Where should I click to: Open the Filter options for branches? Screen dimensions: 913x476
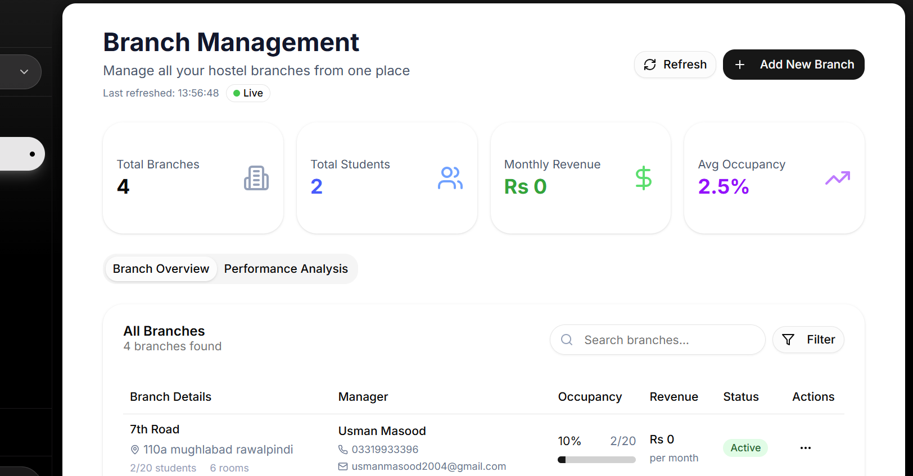(x=808, y=340)
